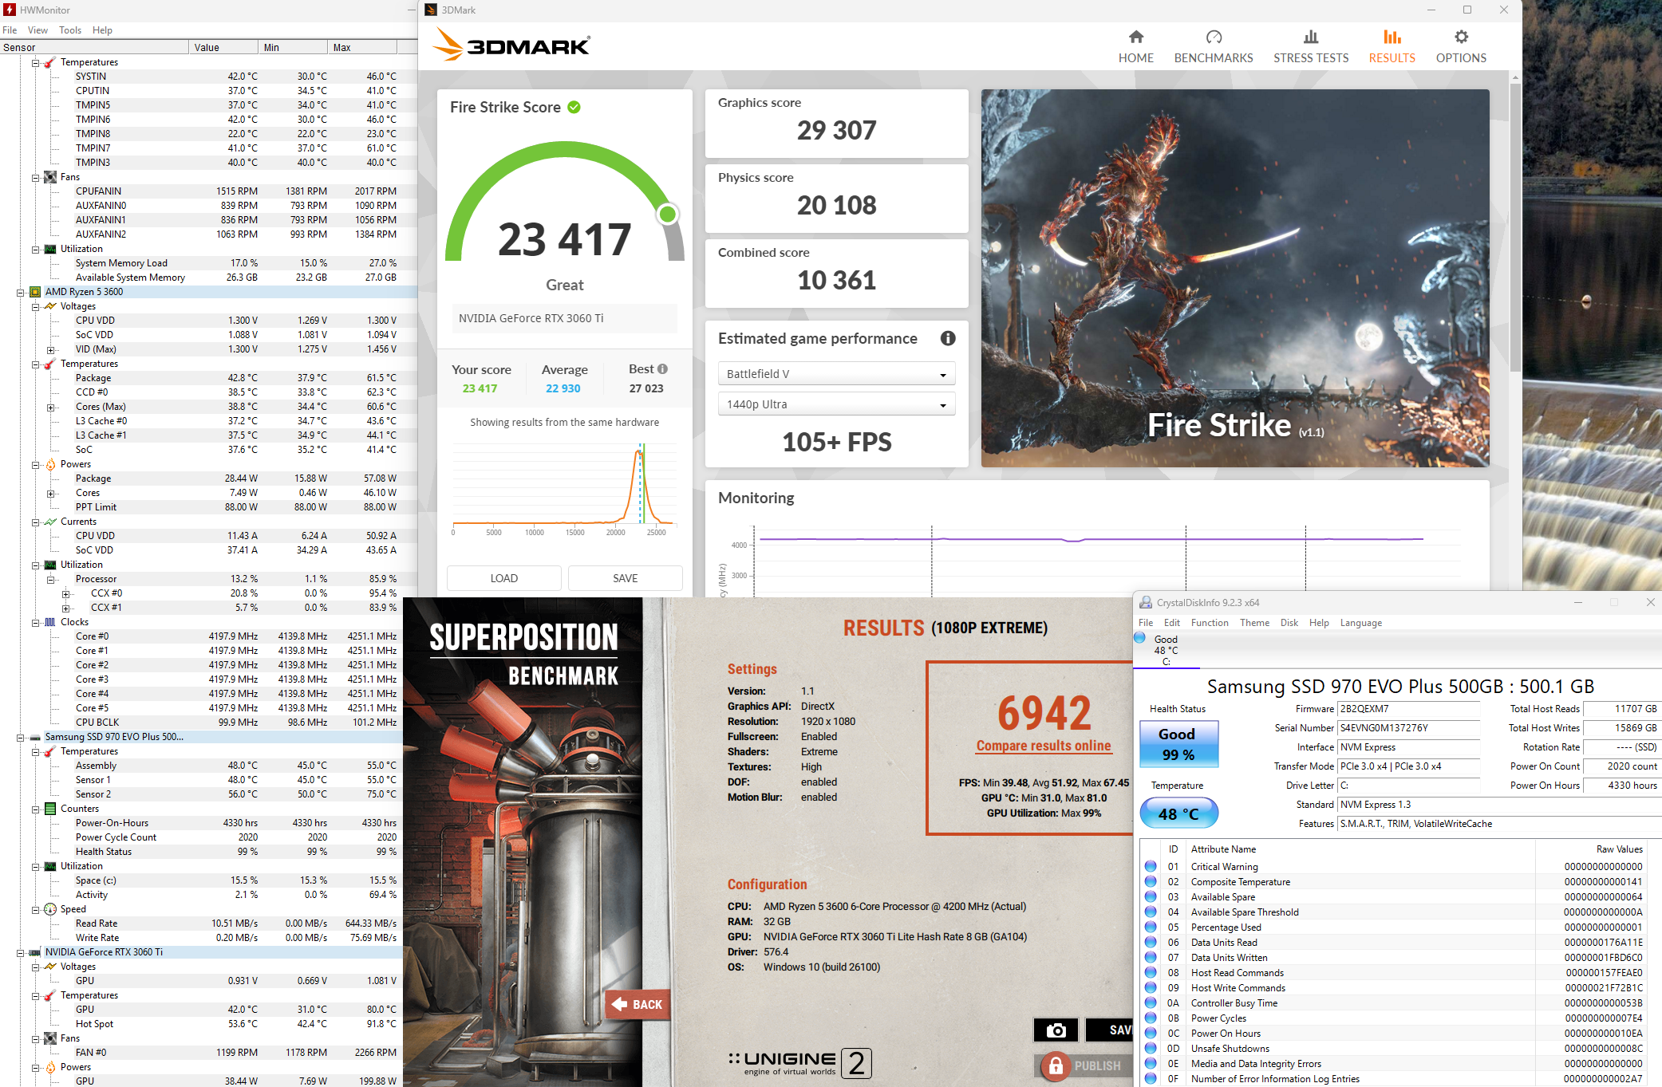Click the Firmware 2B2QEXM7 field

(x=1408, y=709)
